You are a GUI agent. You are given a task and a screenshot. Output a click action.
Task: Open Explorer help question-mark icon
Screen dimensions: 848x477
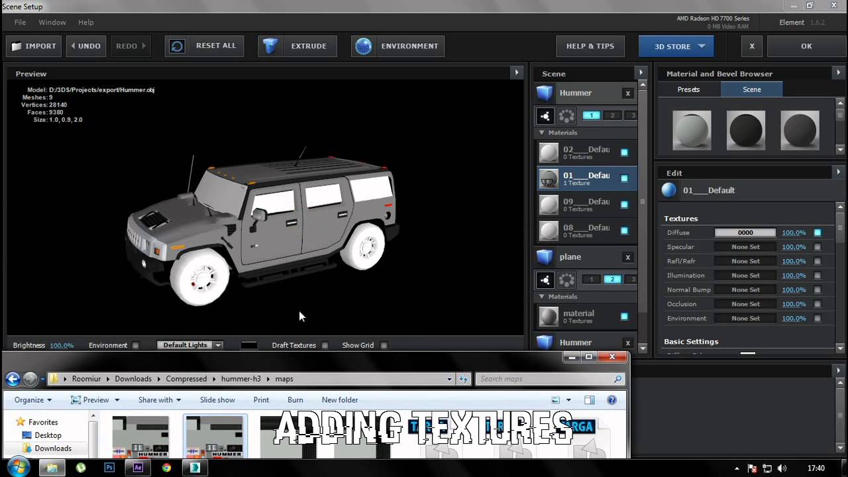(612, 400)
